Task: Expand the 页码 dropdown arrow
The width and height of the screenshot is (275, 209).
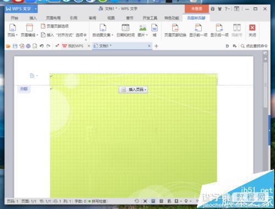Action: [x=16, y=35]
